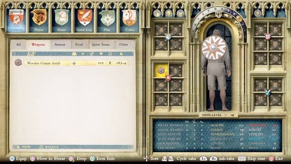Click the Speech stat in blue
The image size is (291, 164).
coord(262,139)
